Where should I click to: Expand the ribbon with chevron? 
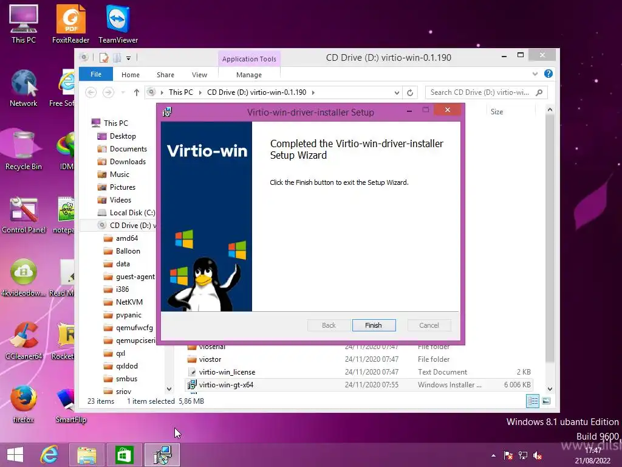[535, 74]
